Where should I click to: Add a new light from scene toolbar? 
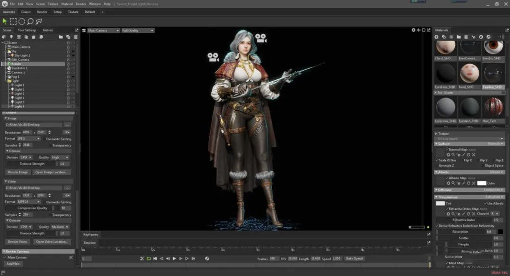click(x=11, y=37)
